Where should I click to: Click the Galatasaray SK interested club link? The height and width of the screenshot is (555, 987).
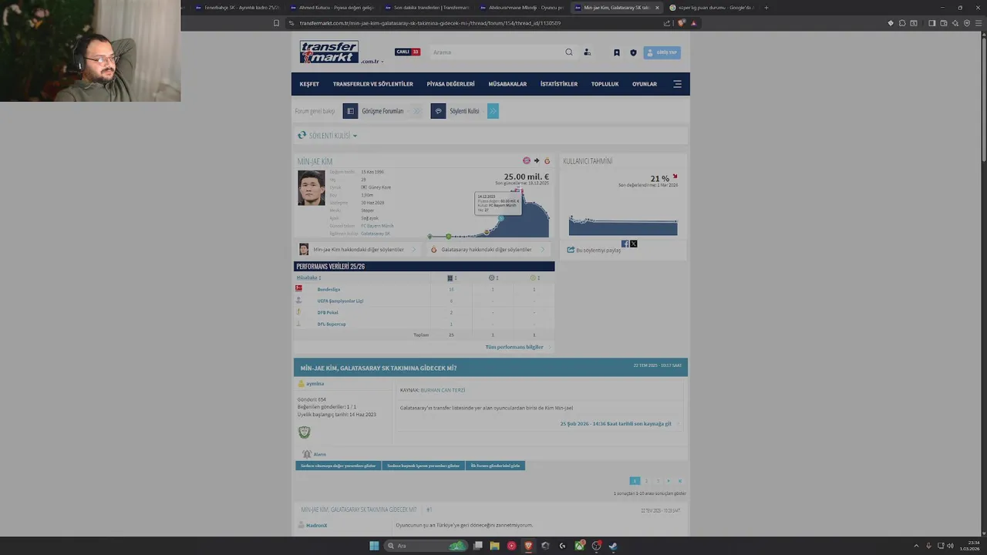click(x=376, y=234)
